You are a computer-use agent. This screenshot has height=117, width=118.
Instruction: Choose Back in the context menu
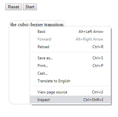[70, 32]
